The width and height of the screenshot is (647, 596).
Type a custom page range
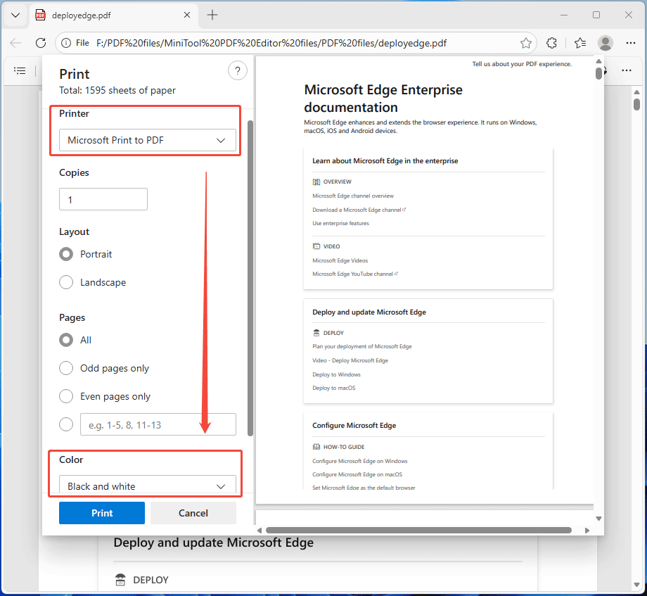pyautogui.click(x=158, y=424)
